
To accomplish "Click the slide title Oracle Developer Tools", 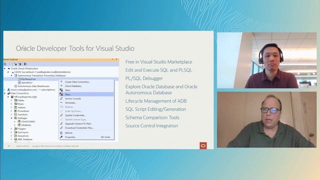I will click(x=75, y=48).
